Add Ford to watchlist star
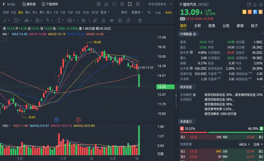This screenshot has height=161, width=264. (x=261, y=5)
